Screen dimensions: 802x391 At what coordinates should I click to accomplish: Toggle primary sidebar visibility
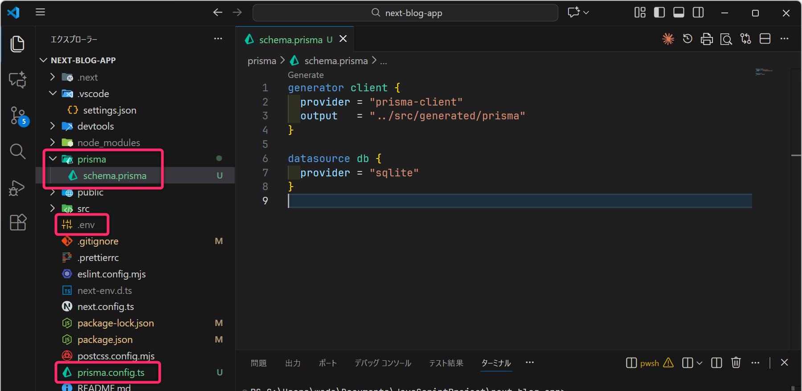(659, 12)
